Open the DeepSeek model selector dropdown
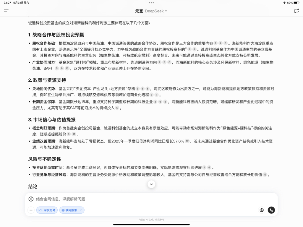303x227 pixels. coord(156,11)
